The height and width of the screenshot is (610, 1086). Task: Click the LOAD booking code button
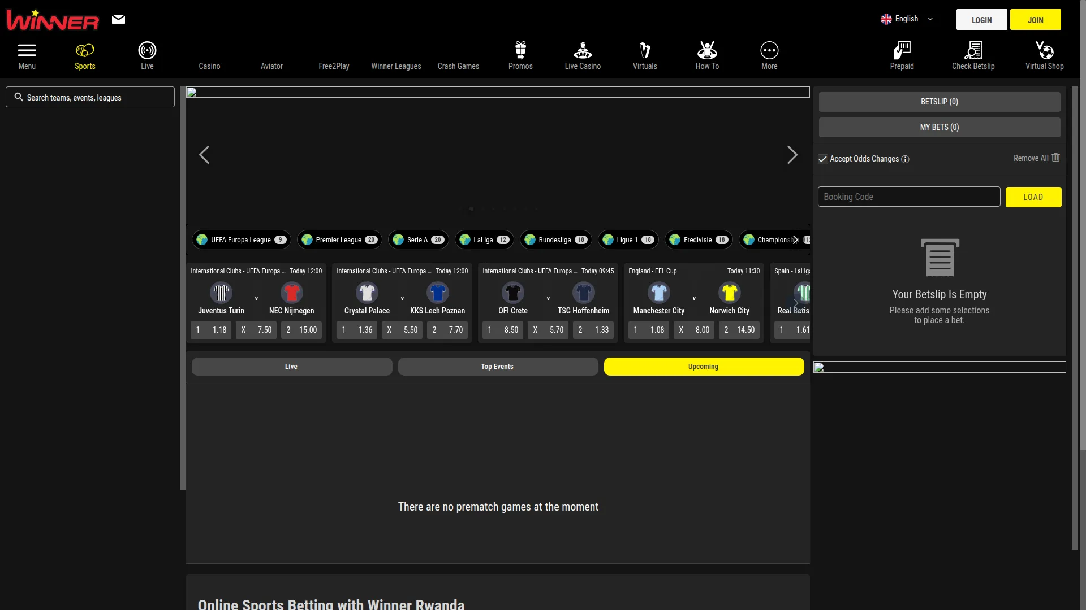click(x=1033, y=197)
